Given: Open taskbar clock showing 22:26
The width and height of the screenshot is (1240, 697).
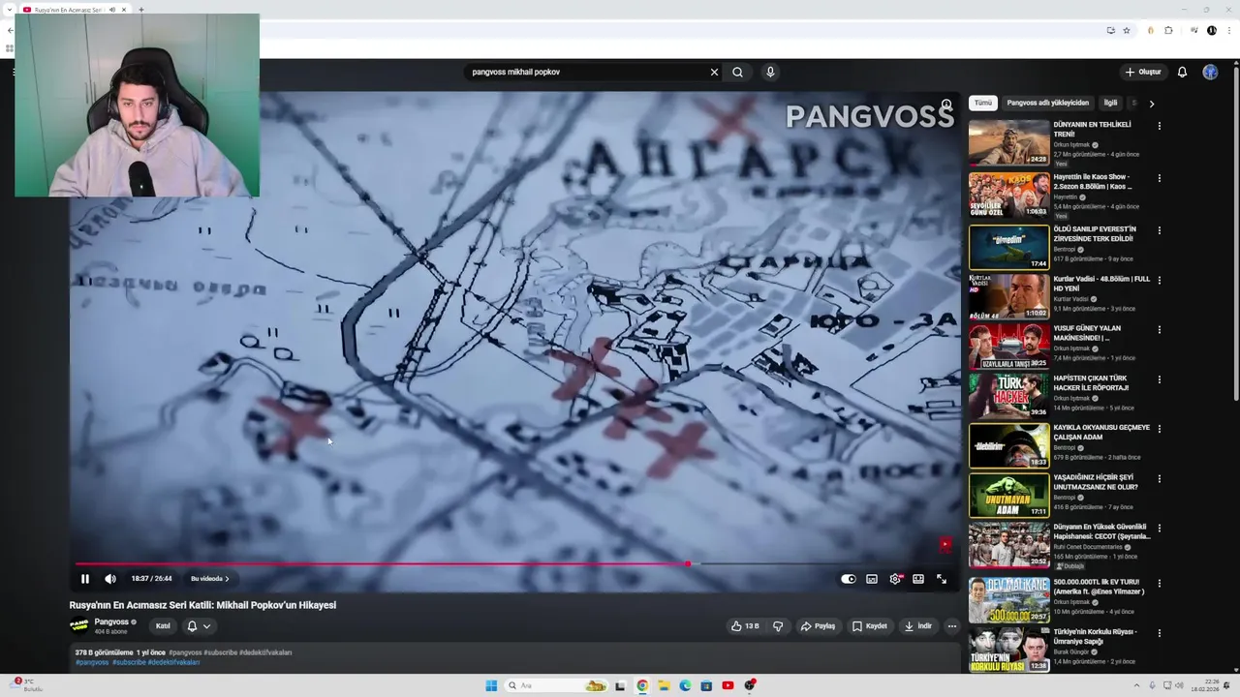Looking at the screenshot, I should [x=1206, y=685].
